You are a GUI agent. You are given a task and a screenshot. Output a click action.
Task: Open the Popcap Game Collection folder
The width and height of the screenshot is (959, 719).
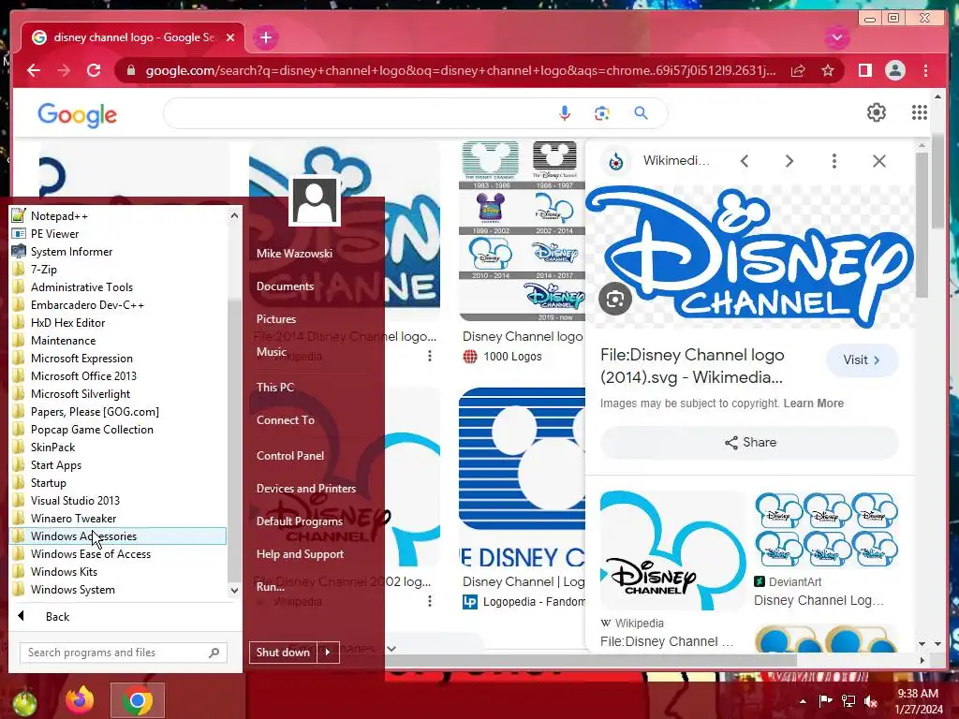118,429
